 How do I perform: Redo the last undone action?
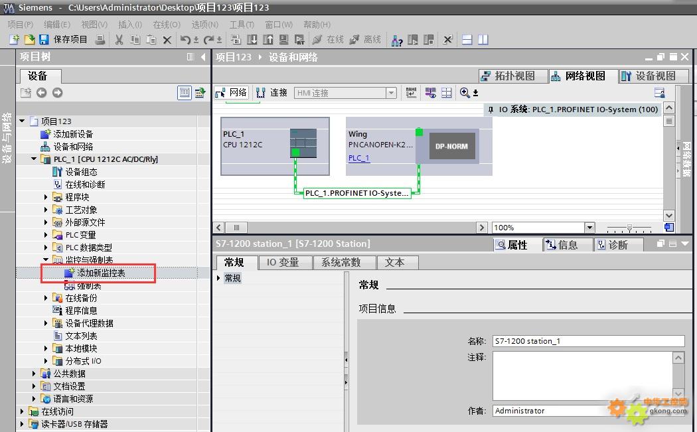click(x=208, y=40)
